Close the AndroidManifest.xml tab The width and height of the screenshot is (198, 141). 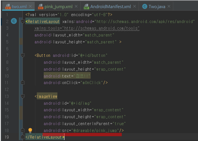tap(135, 6)
